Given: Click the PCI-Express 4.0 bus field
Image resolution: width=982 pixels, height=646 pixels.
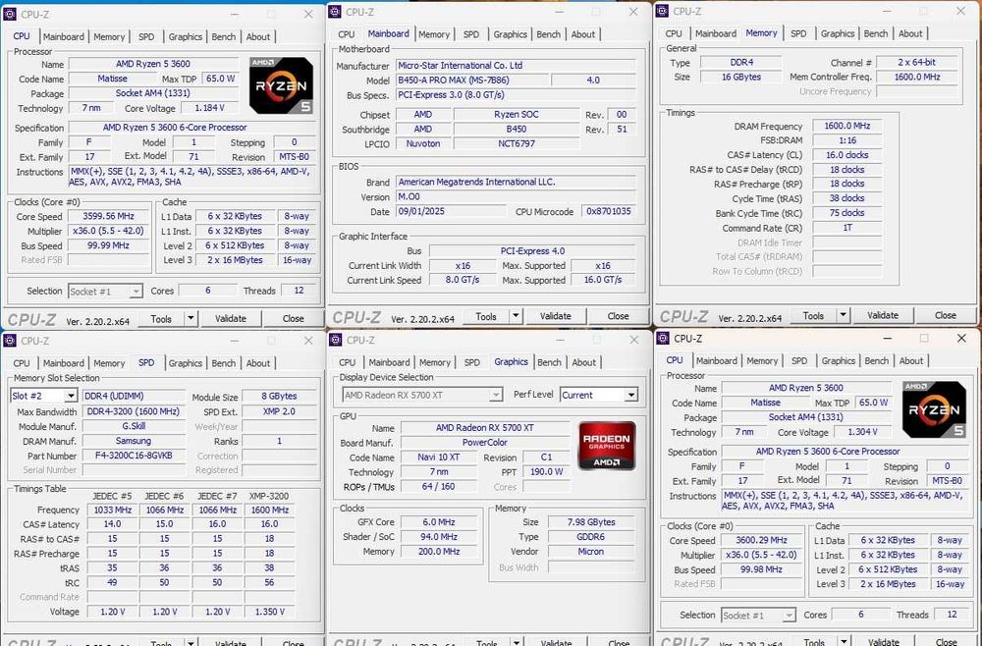Looking at the screenshot, I should [x=532, y=251].
